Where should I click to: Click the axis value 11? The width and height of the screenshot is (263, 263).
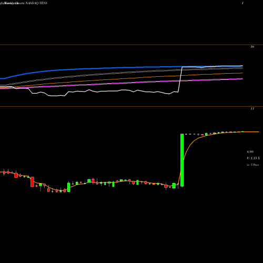(x=252, y=108)
